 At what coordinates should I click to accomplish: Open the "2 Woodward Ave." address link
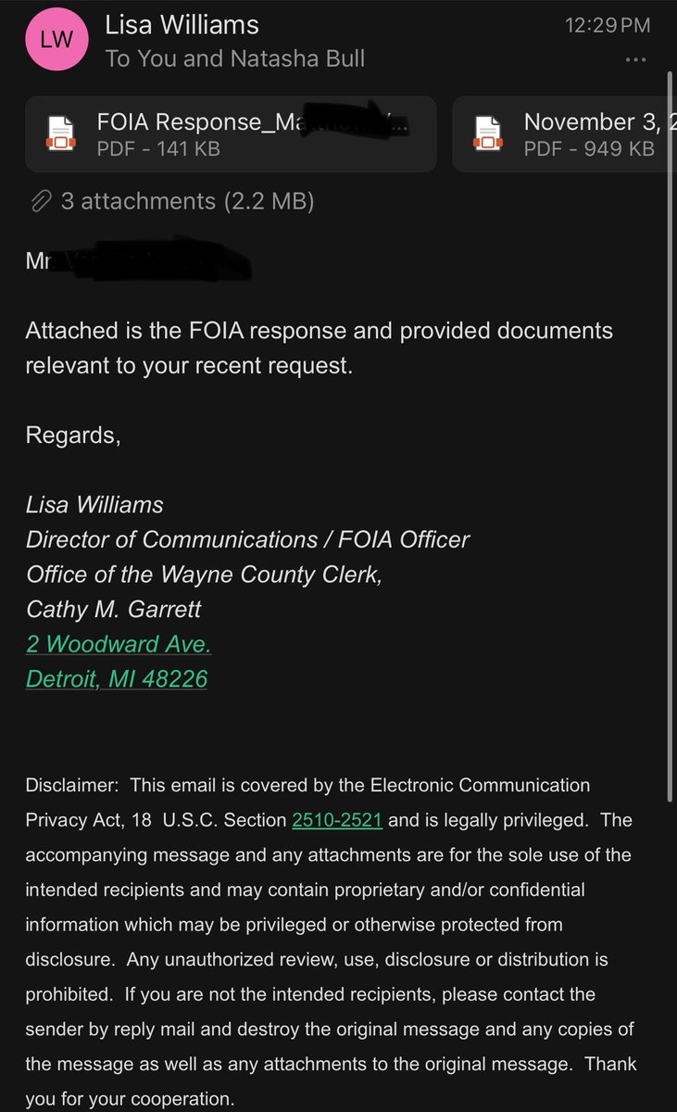[x=119, y=644]
